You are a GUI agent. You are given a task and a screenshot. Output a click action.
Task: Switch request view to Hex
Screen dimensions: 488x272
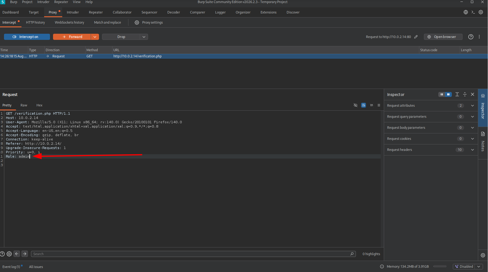pyautogui.click(x=39, y=105)
